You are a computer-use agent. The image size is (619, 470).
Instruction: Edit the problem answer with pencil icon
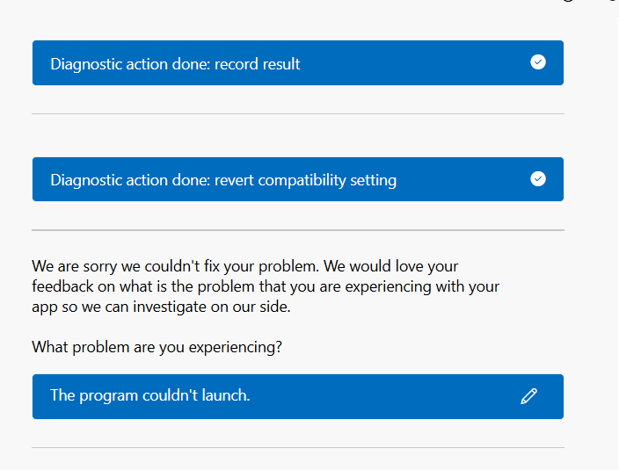(x=528, y=396)
